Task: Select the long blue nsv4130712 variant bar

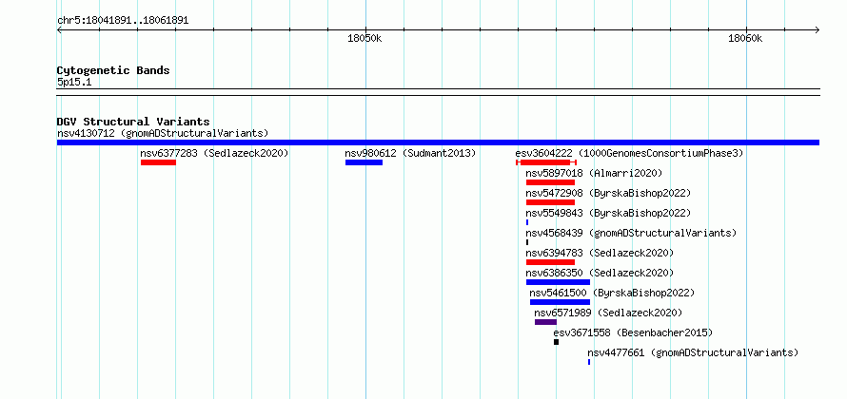Action: point(438,142)
